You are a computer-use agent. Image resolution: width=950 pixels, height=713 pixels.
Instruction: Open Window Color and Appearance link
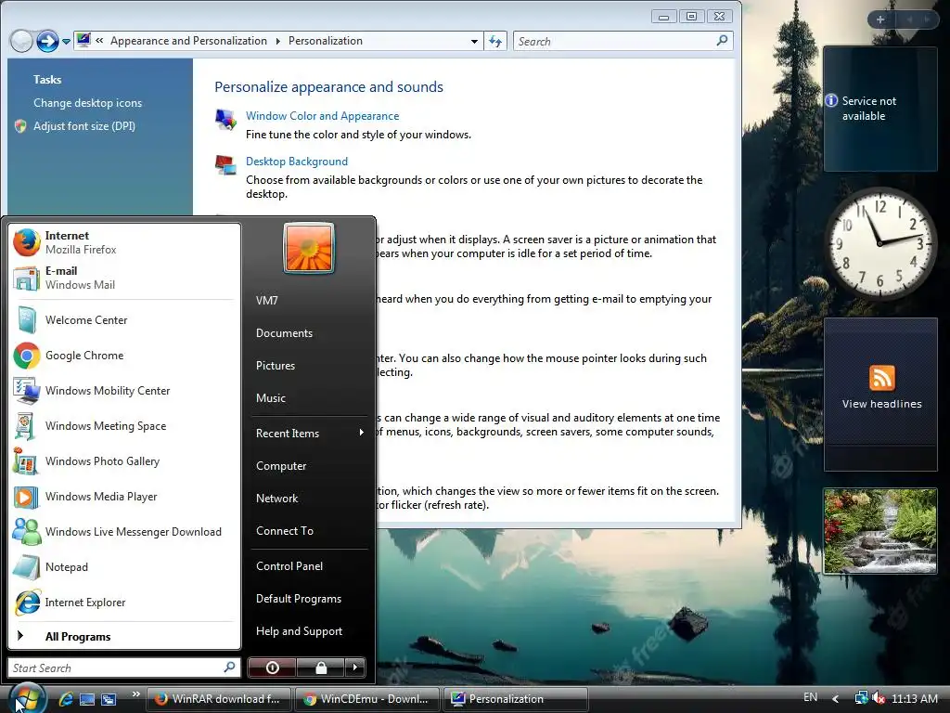pyautogui.click(x=322, y=116)
